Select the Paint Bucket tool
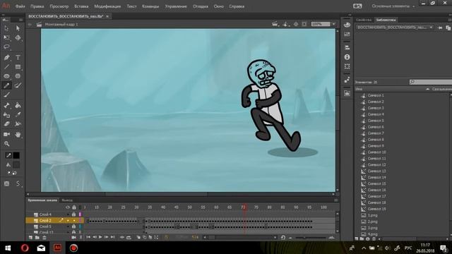The height and width of the screenshot is (254, 452). [x=18, y=105]
